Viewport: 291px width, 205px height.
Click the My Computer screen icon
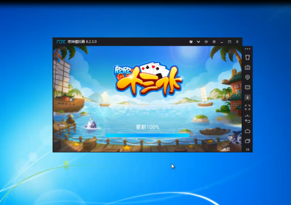248,87
